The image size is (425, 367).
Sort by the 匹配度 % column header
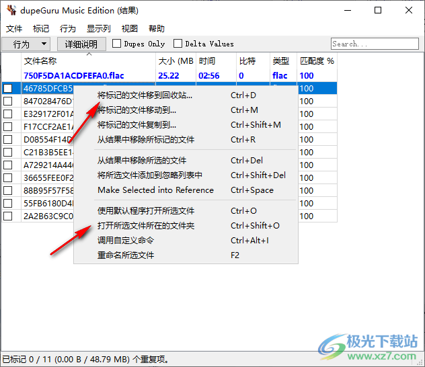pyautogui.click(x=317, y=61)
